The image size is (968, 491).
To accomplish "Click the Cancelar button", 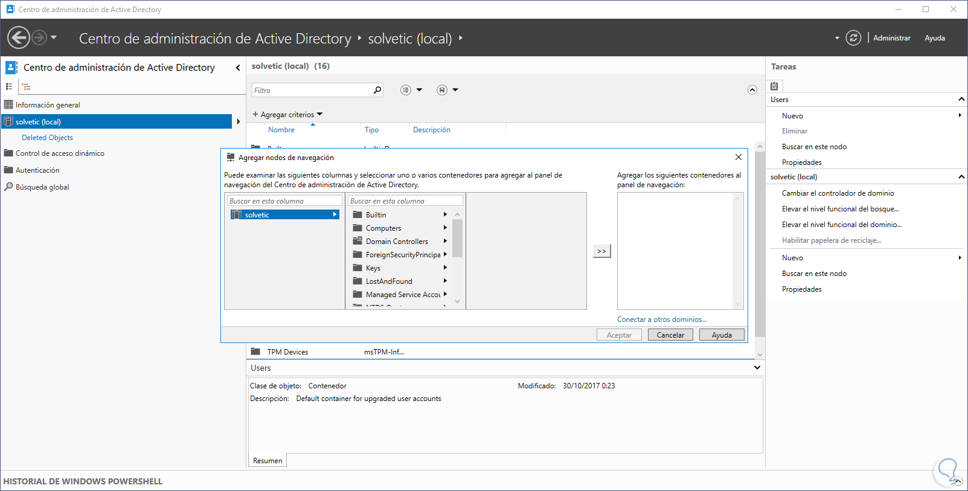I will tap(670, 335).
